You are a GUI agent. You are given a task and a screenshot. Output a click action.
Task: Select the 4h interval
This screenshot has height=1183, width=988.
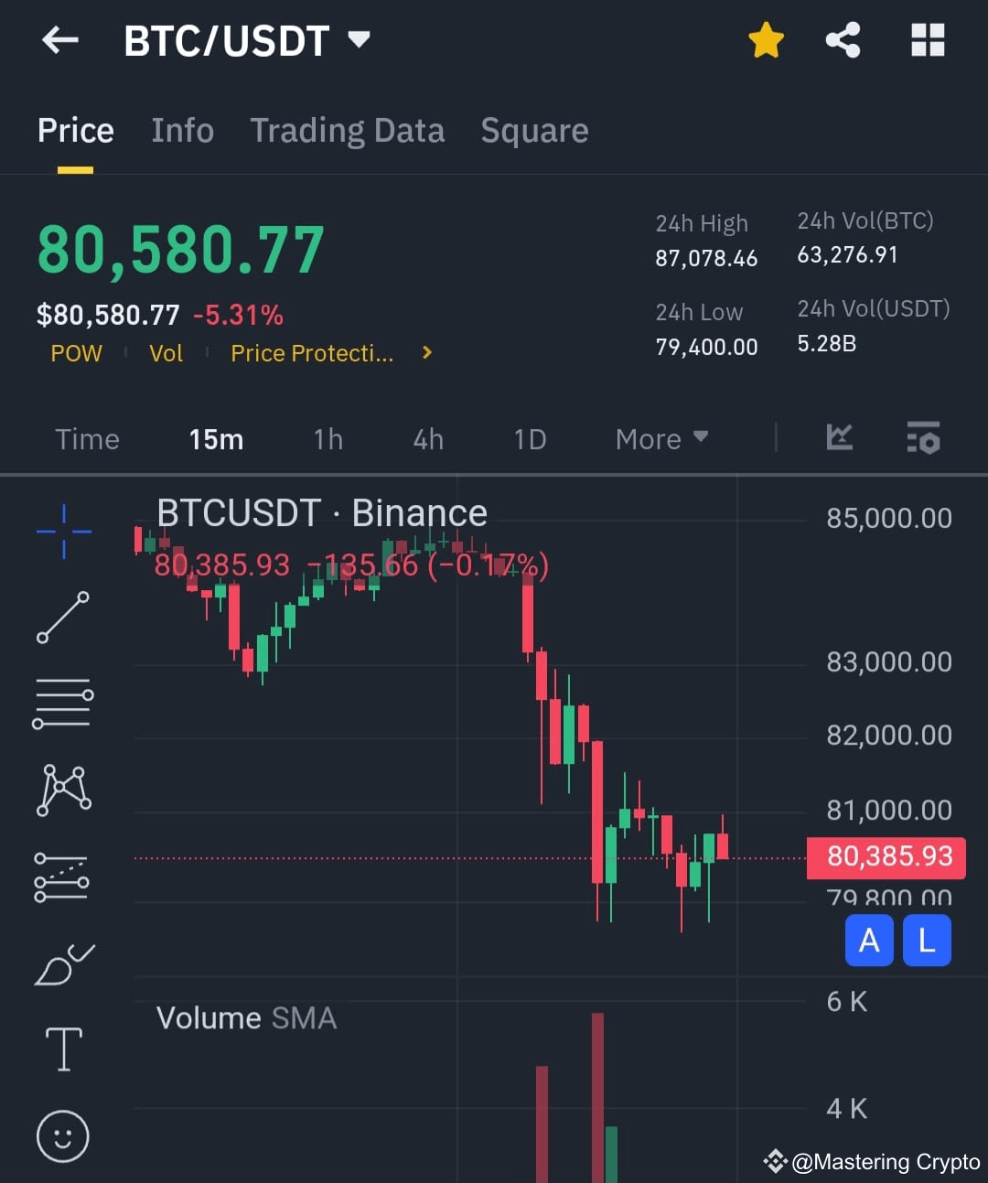[428, 439]
